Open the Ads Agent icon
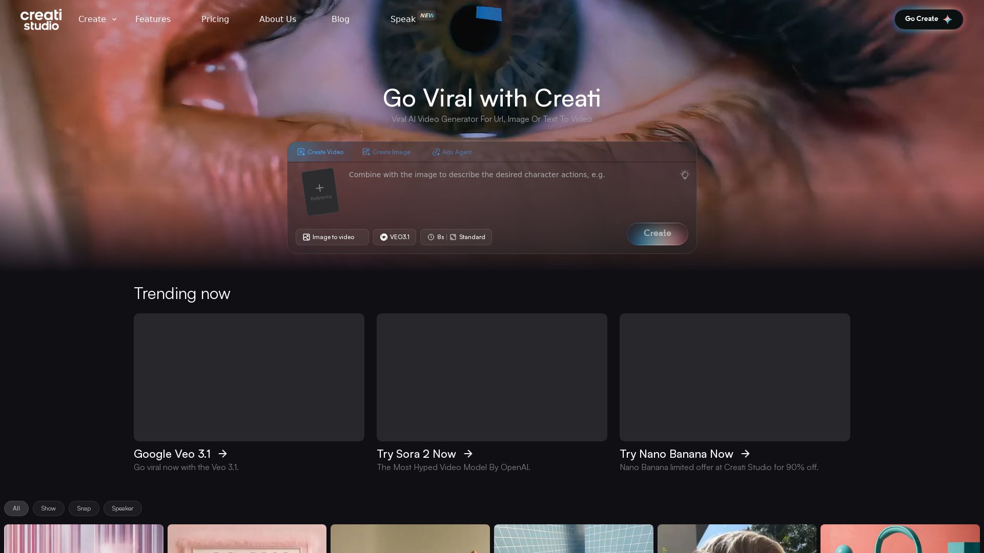This screenshot has width=984, height=553. pos(435,152)
